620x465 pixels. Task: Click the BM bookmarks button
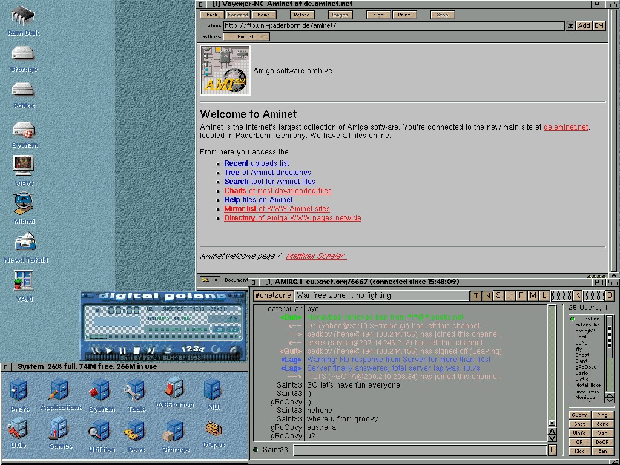pyautogui.click(x=599, y=25)
